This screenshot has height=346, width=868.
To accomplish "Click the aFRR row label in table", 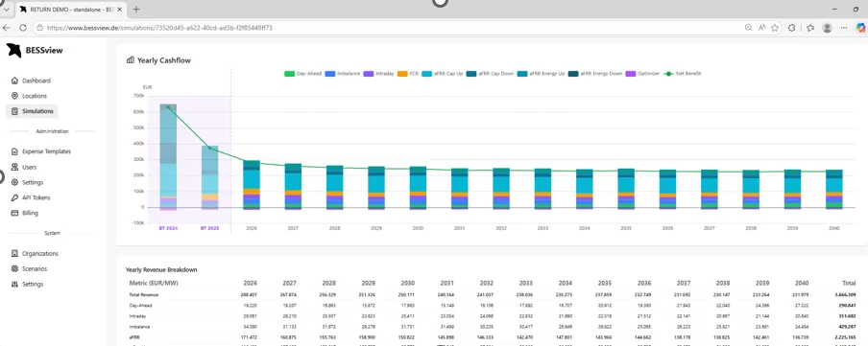I will pos(134,336).
